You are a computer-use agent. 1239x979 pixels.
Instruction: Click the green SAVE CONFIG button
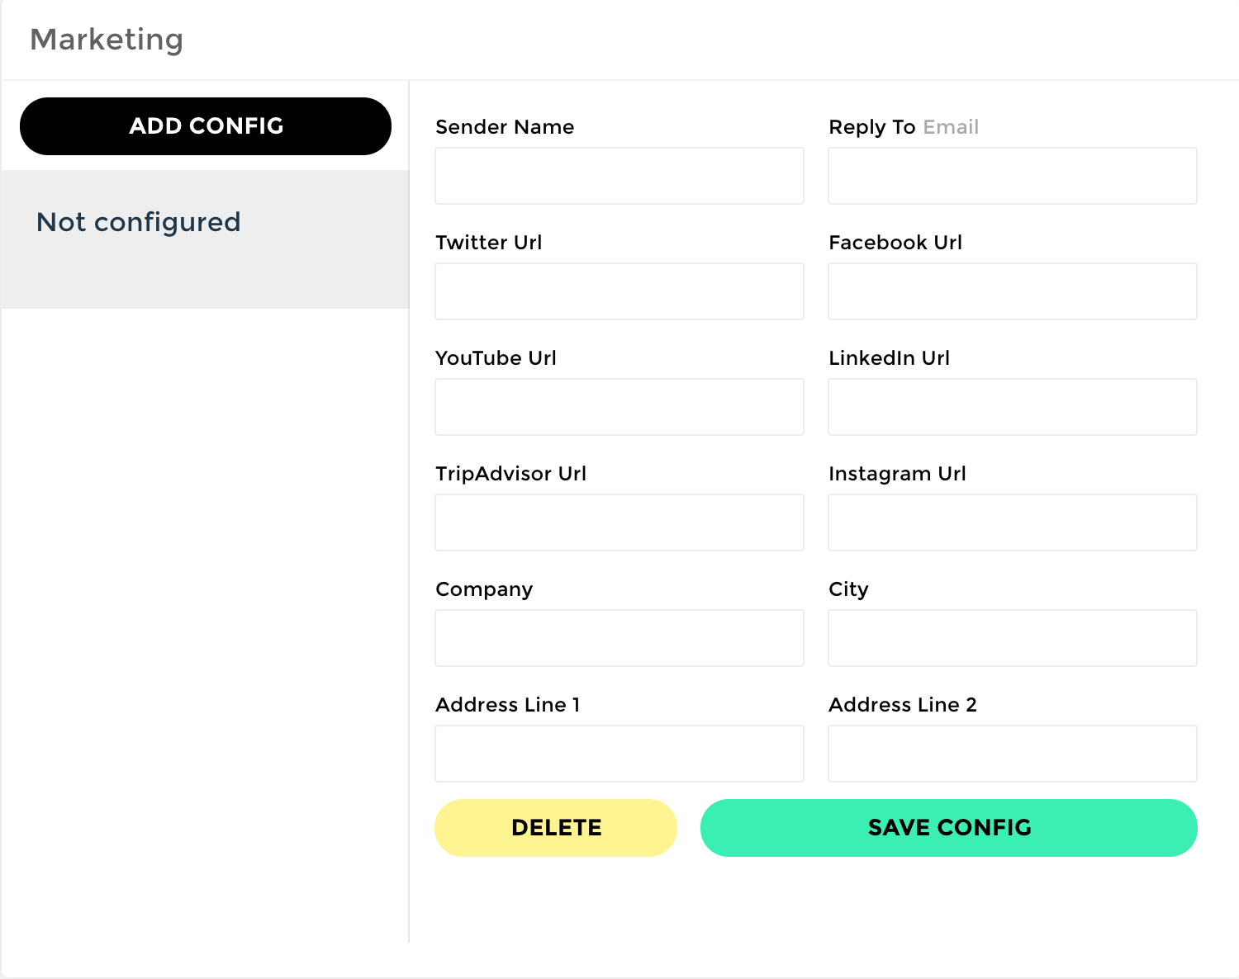tap(948, 828)
